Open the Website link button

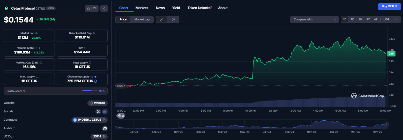98,103
